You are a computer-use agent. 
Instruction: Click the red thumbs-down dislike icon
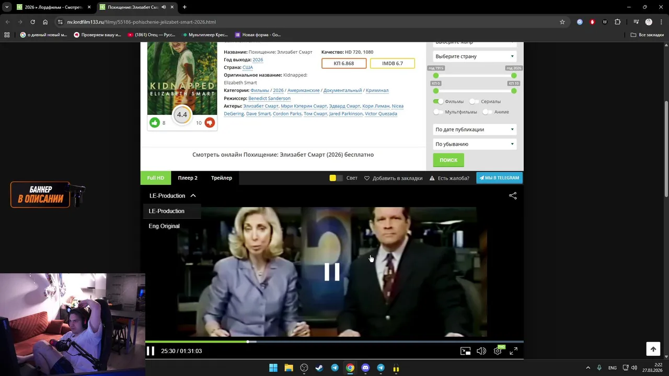click(x=209, y=123)
